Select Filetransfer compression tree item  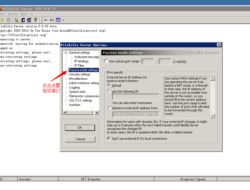pos(84,96)
